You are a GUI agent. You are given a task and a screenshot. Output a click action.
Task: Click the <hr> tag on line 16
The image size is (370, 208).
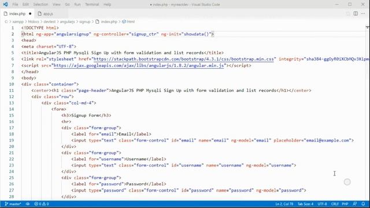pos(66,121)
